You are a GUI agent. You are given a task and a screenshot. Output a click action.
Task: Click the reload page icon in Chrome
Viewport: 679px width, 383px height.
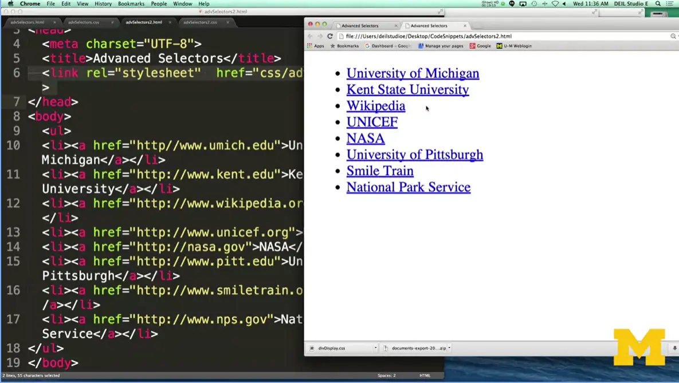(x=330, y=35)
